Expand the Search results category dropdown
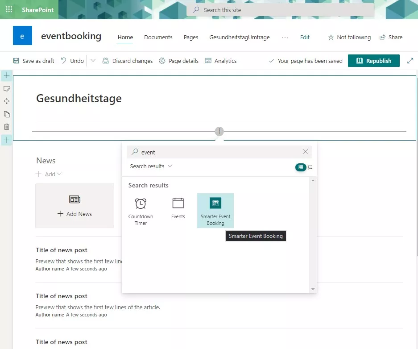Image resolution: width=418 pixels, height=349 pixels. pos(151,166)
